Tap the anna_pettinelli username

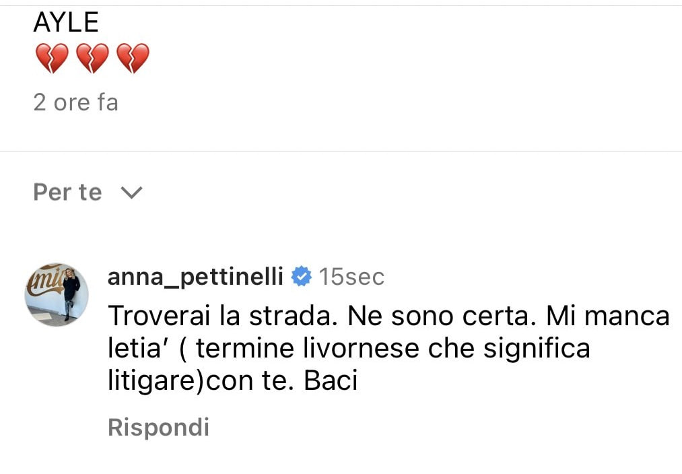pos(195,277)
